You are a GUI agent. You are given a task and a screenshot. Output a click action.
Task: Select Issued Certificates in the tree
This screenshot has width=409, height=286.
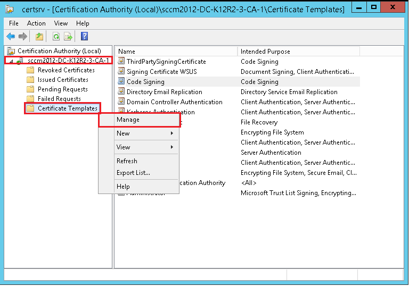coord(63,79)
